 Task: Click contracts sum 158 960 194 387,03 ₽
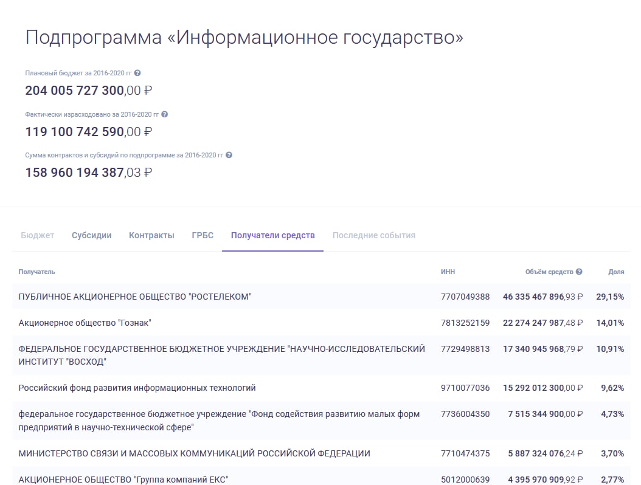click(89, 173)
